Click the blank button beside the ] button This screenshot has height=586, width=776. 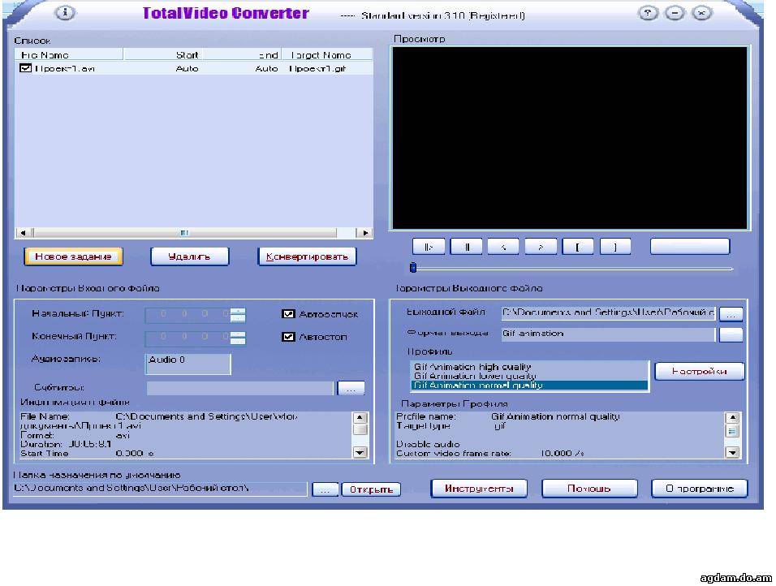[x=690, y=247]
